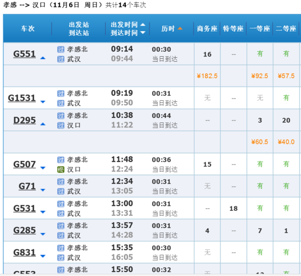Image resolution: width=301 pixels, height=276 pixels.
Task: Click pass-through icon beside 汉口 for D295
Action: (61, 125)
